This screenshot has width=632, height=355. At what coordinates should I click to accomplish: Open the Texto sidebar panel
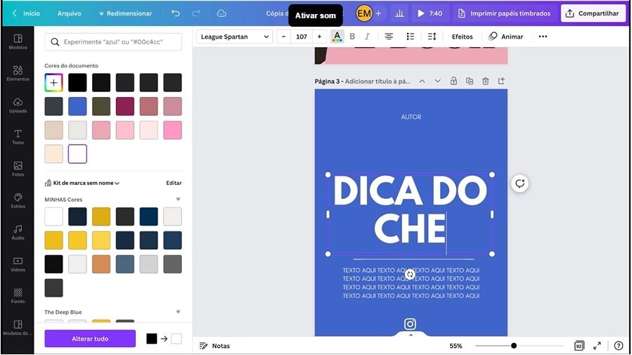pyautogui.click(x=18, y=137)
